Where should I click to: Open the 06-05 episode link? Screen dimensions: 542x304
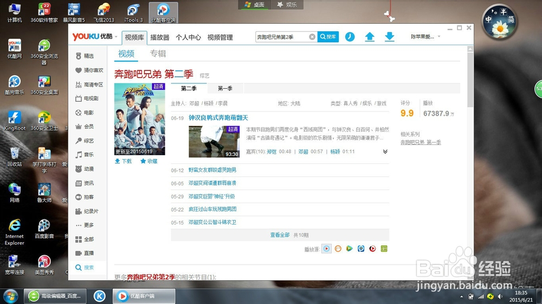point(212,183)
